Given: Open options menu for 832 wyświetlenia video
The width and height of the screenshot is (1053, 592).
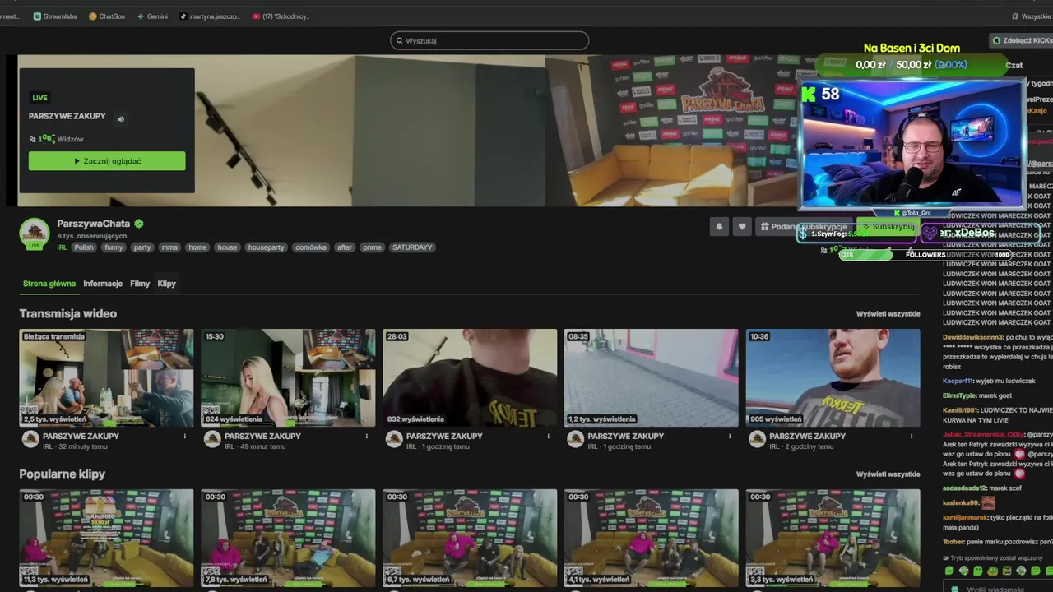Looking at the screenshot, I should tap(549, 437).
